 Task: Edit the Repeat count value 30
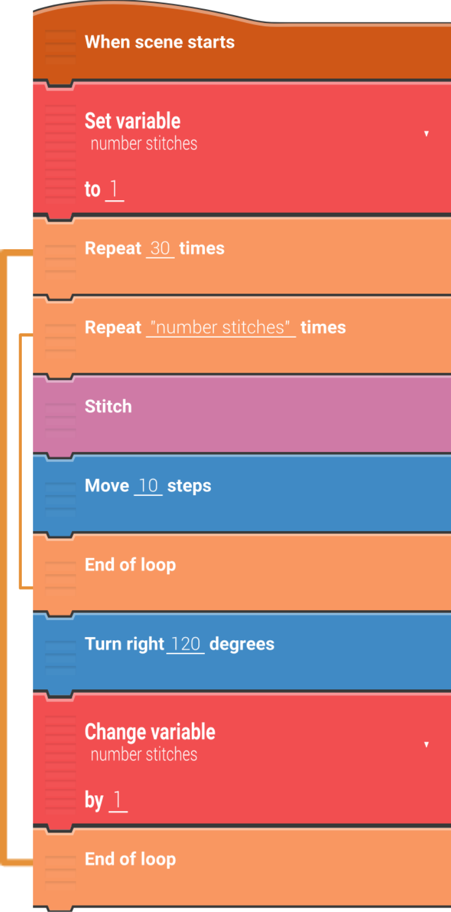(x=160, y=249)
